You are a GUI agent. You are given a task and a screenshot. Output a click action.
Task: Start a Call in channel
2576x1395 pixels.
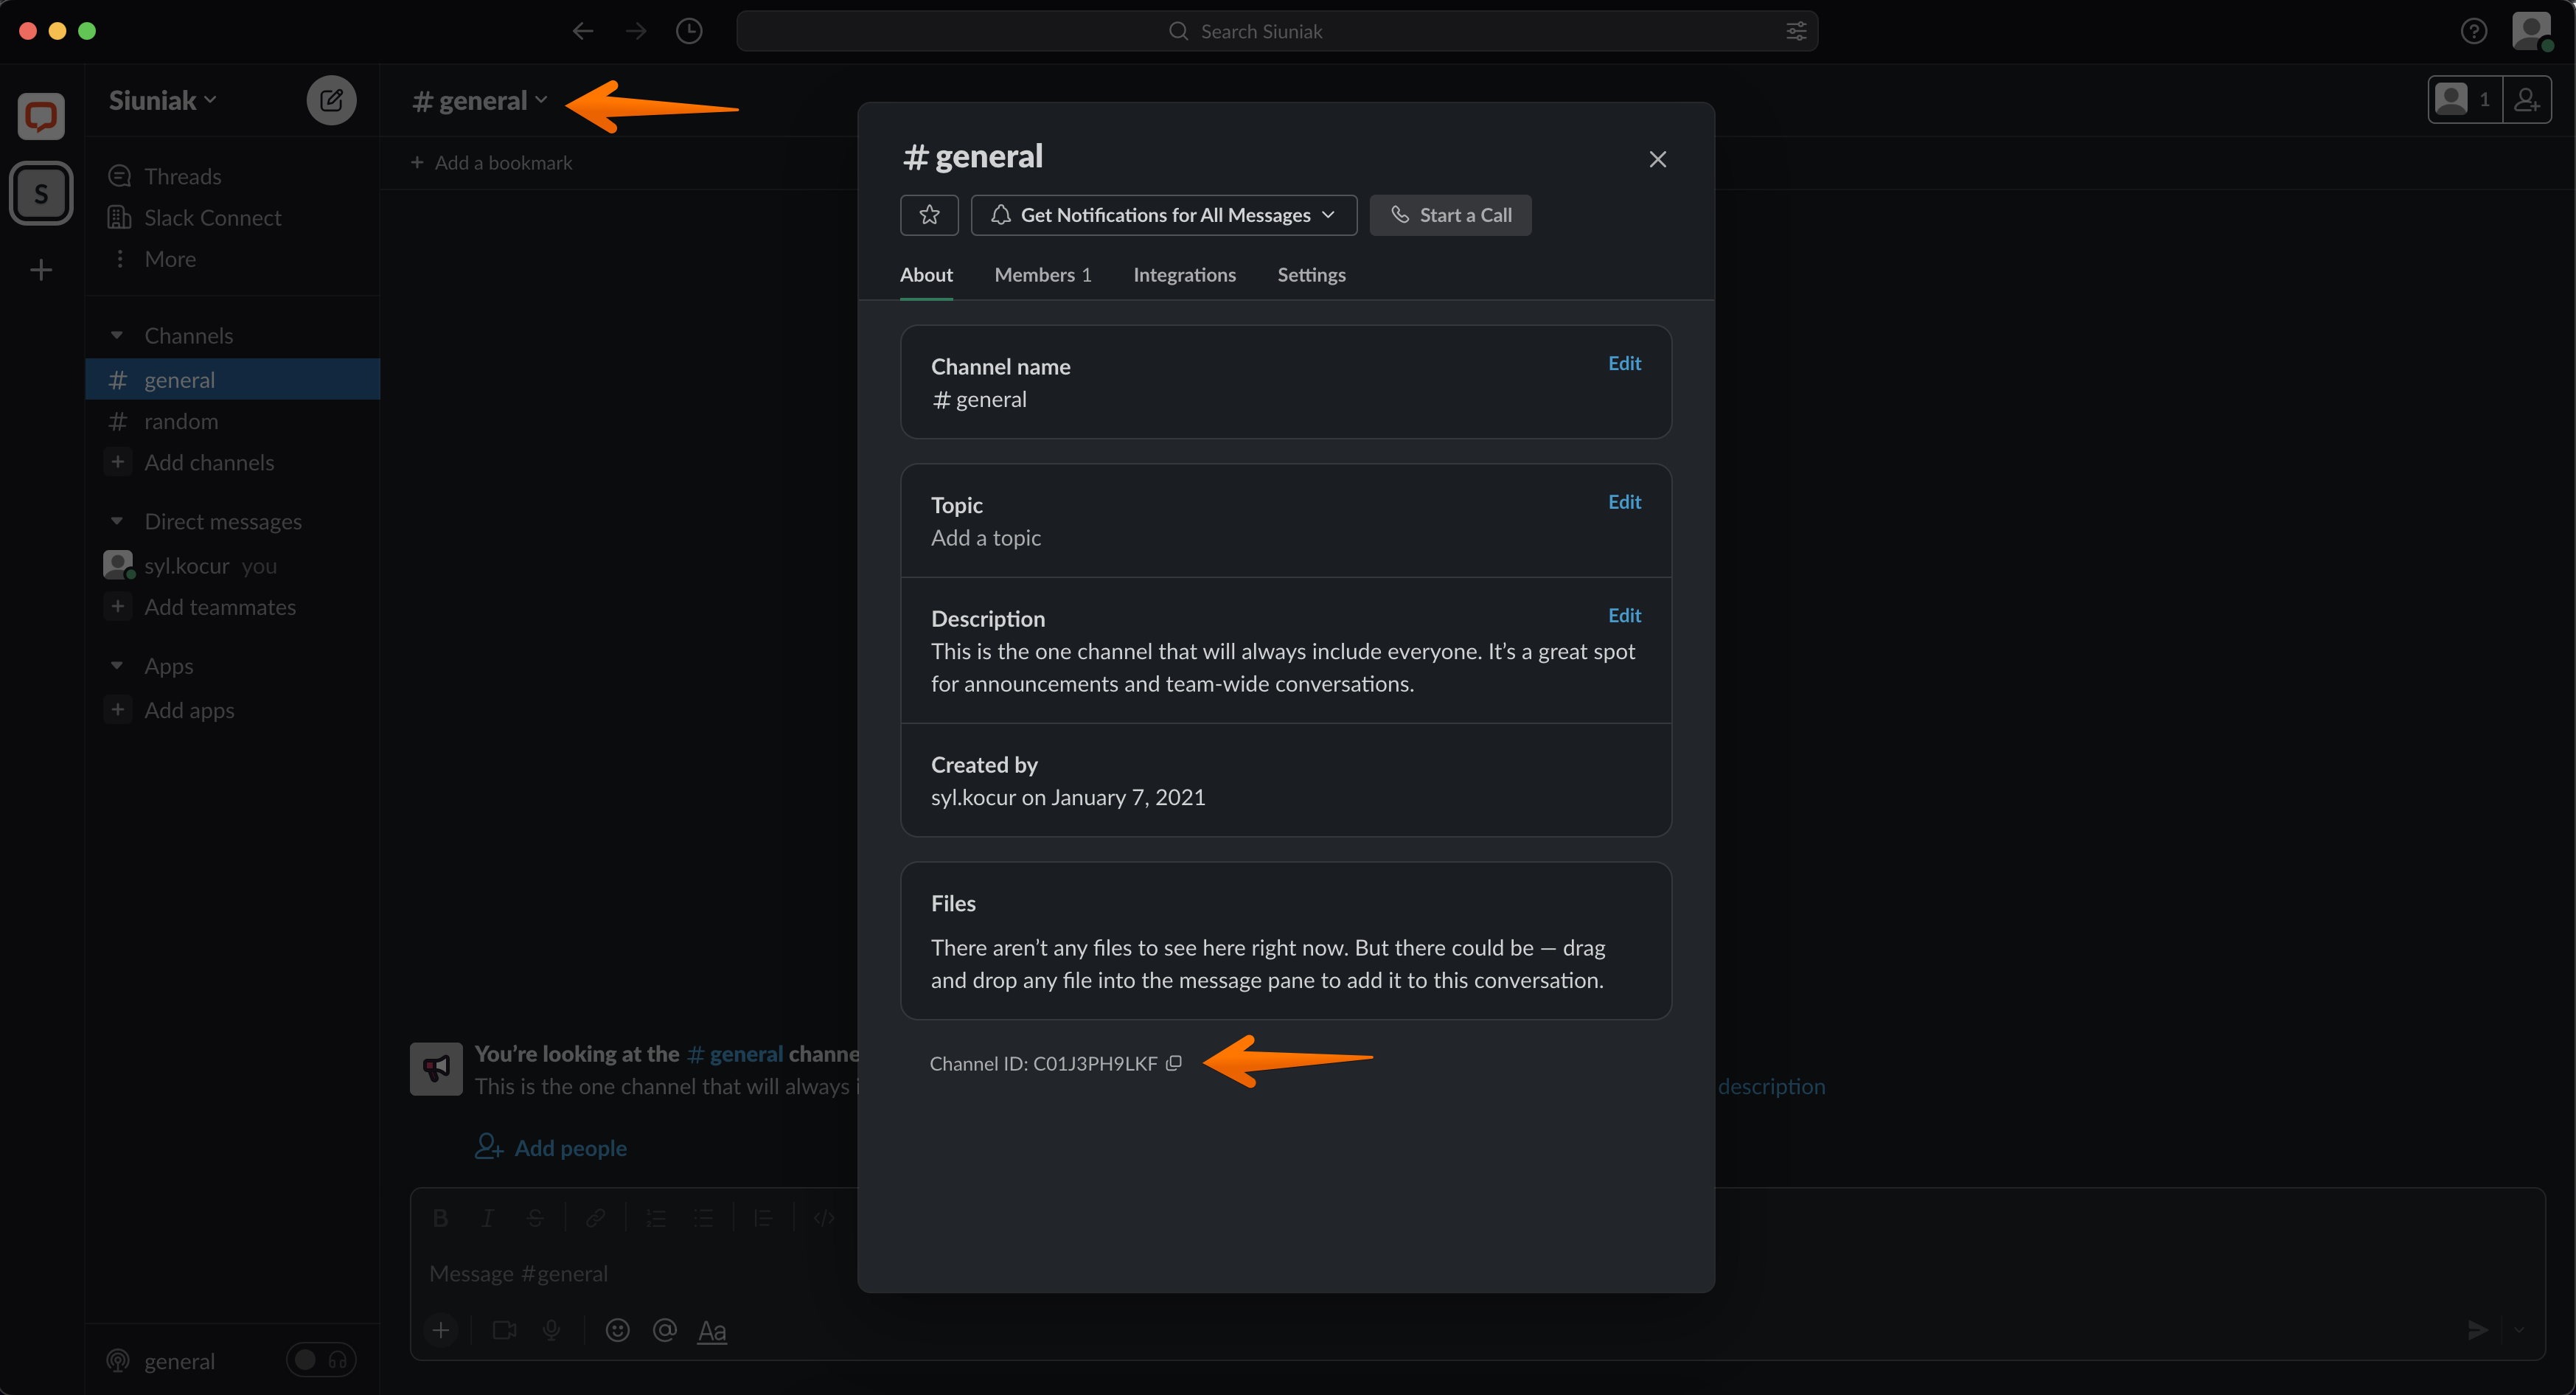[x=1450, y=215]
